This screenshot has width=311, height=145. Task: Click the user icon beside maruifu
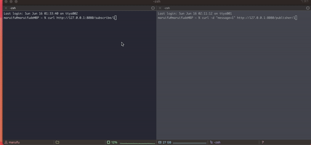tap(6, 142)
